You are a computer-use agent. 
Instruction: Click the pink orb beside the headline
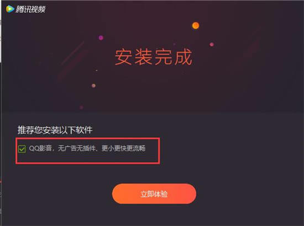[212, 45]
